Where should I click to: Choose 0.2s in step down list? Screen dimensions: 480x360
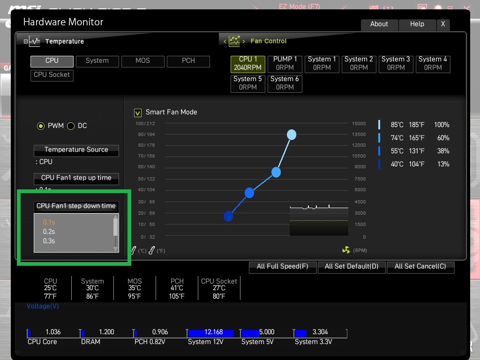(49, 232)
